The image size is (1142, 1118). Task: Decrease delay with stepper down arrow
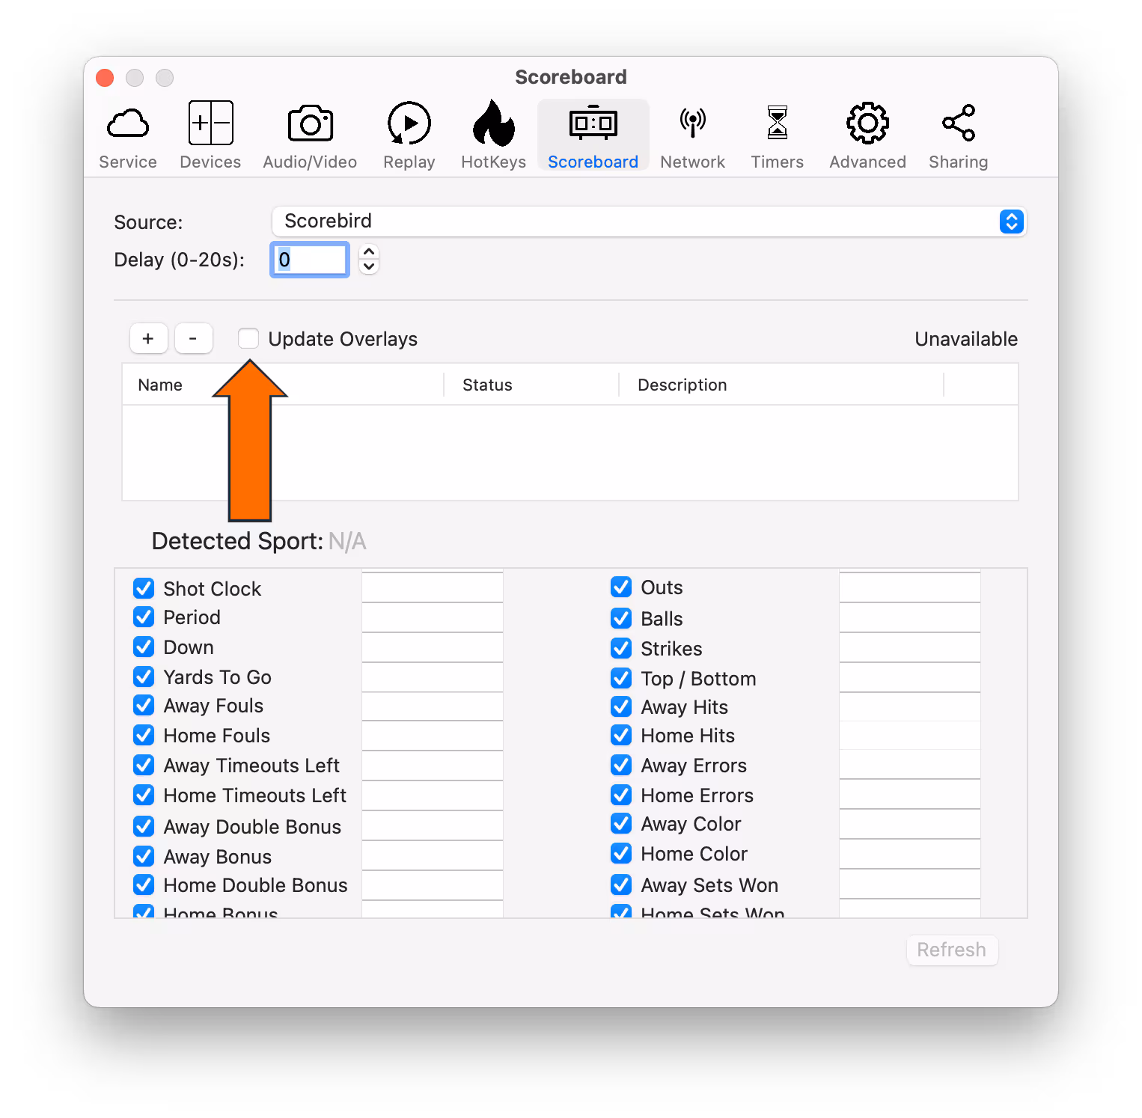pos(369,267)
